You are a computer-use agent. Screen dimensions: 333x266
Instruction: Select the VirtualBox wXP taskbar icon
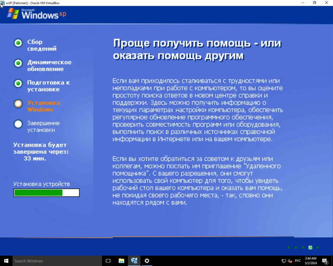pos(134,261)
